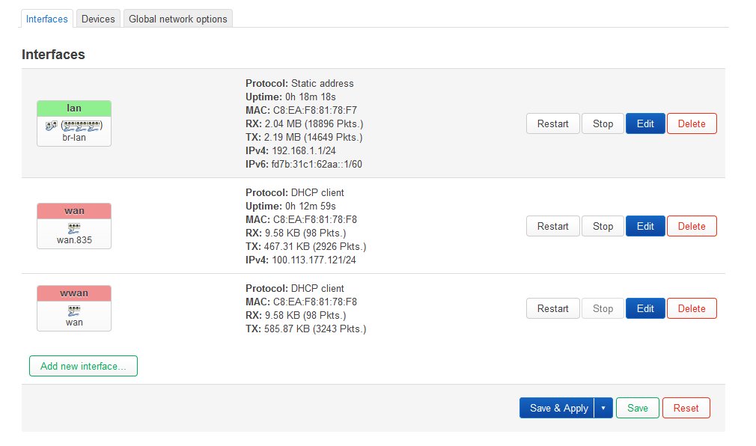Select the red wan interface badge
The height and width of the screenshot is (446, 756).
coord(74,211)
